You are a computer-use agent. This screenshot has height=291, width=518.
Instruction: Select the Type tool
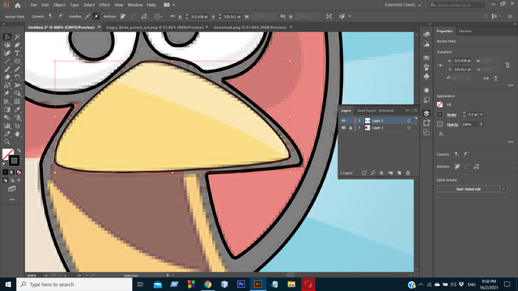[x=17, y=53]
